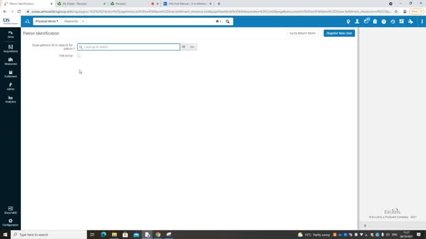This screenshot has height=239, width=426.
Task: Open the Admin sidebar menu
Action: 10,86
